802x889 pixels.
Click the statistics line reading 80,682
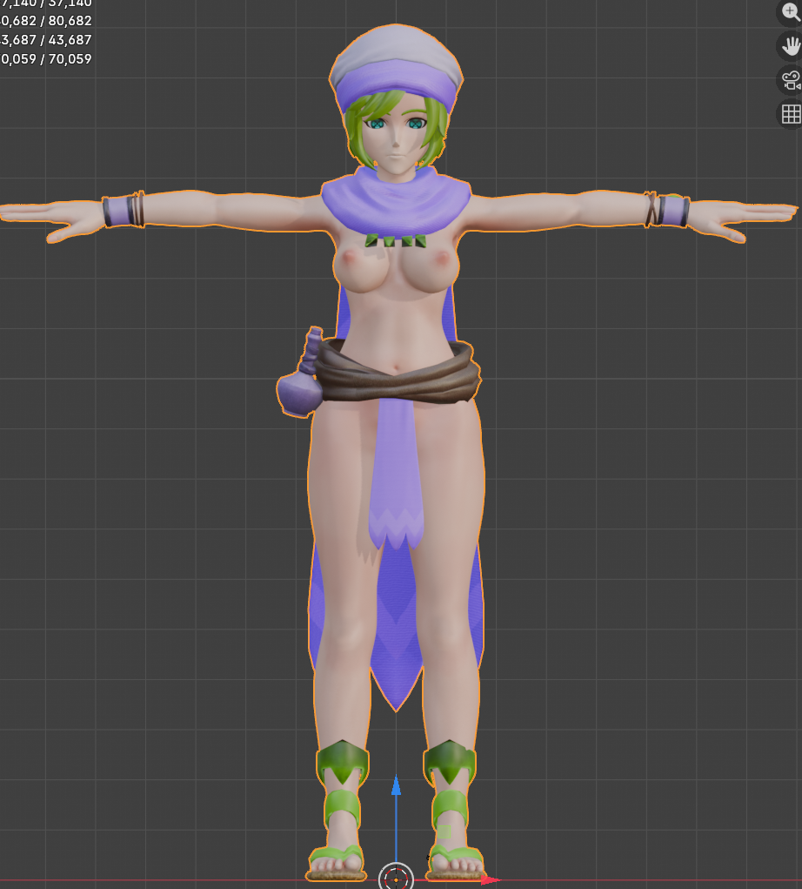46,20
